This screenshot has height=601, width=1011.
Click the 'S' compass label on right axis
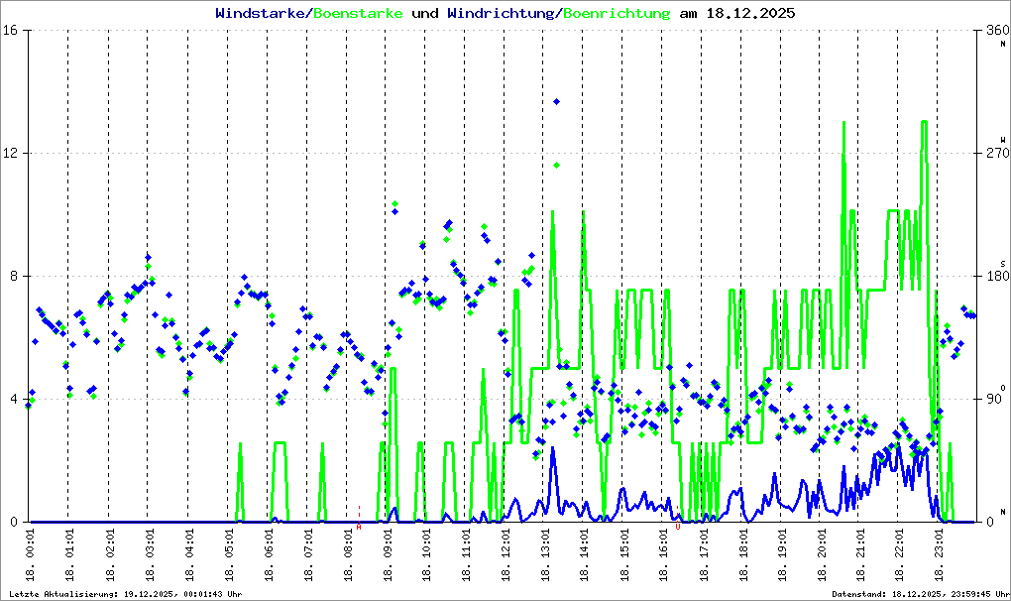[1003, 264]
